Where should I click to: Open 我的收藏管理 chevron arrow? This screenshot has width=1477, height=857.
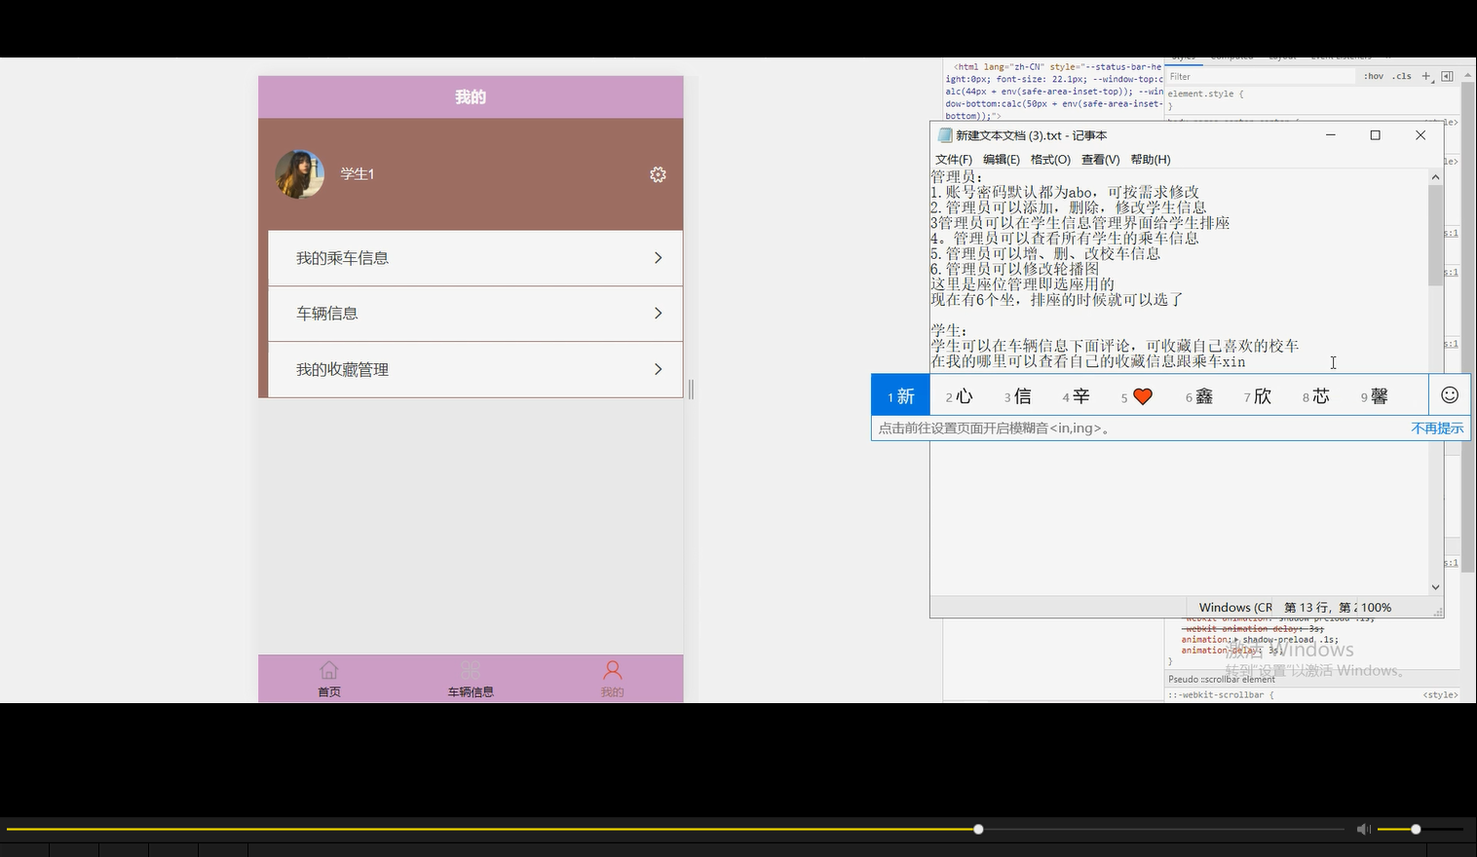coord(658,369)
